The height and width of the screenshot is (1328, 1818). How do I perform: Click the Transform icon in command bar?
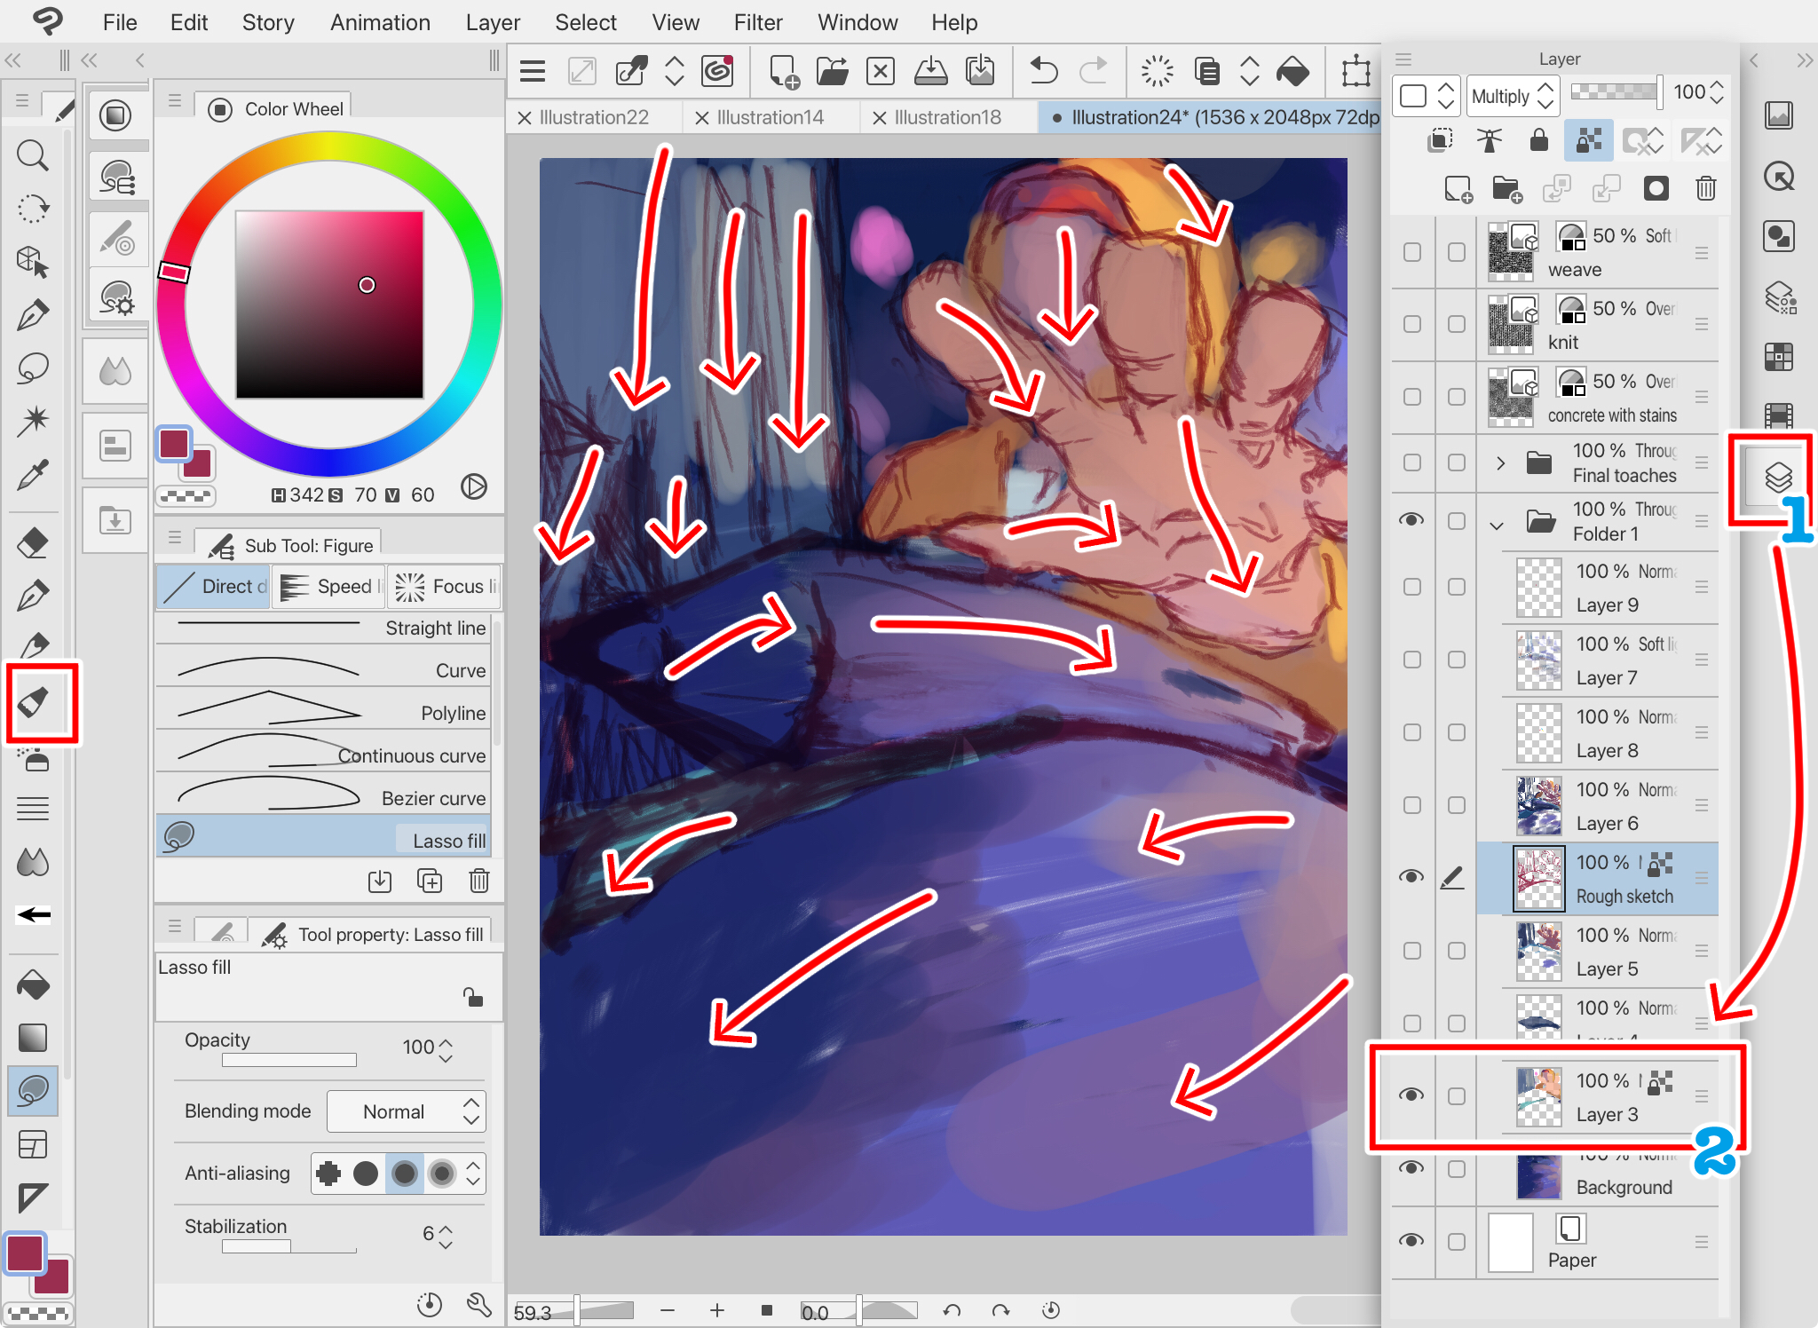click(x=1356, y=71)
